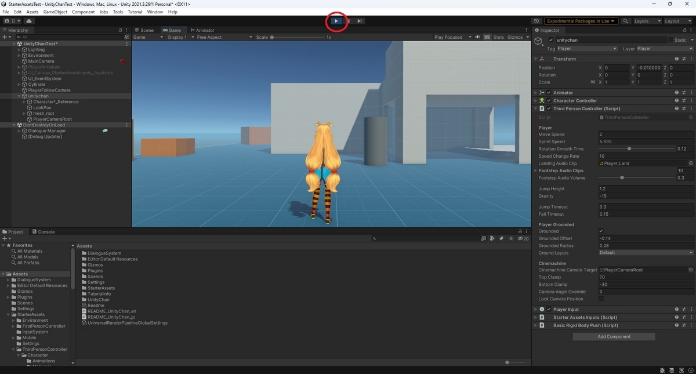Open the Ground Layers dropdown

click(x=646, y=253)
